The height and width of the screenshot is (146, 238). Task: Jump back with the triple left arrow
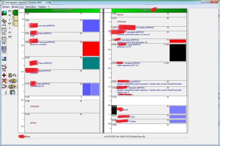[10, 11]
